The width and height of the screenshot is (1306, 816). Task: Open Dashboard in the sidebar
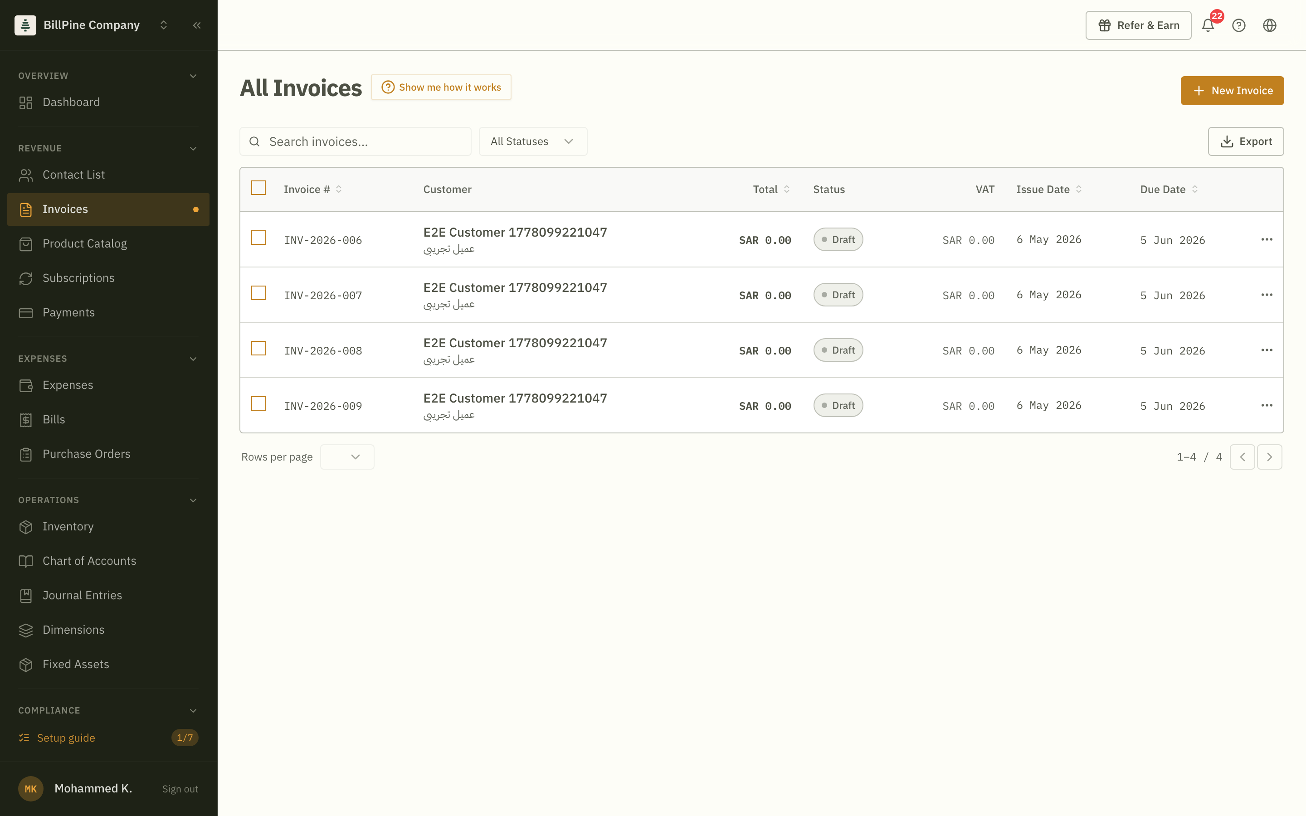(108, 102)
